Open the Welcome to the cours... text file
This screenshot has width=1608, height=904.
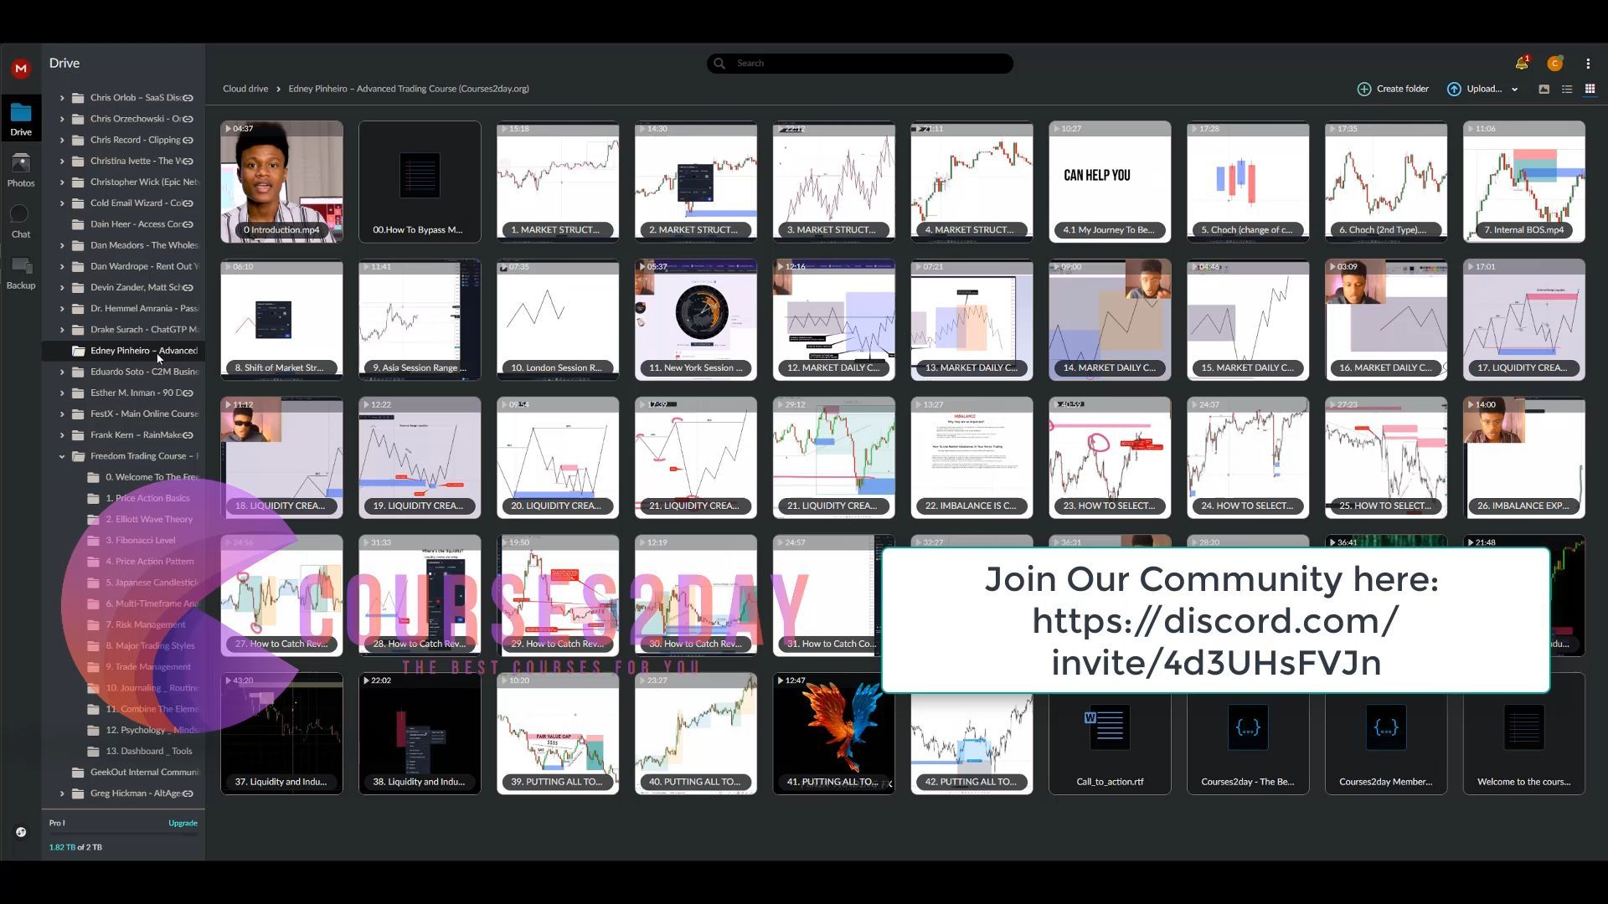(x=1524, y=734)
